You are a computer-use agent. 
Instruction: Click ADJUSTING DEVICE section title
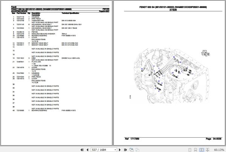tap(19, 11)
